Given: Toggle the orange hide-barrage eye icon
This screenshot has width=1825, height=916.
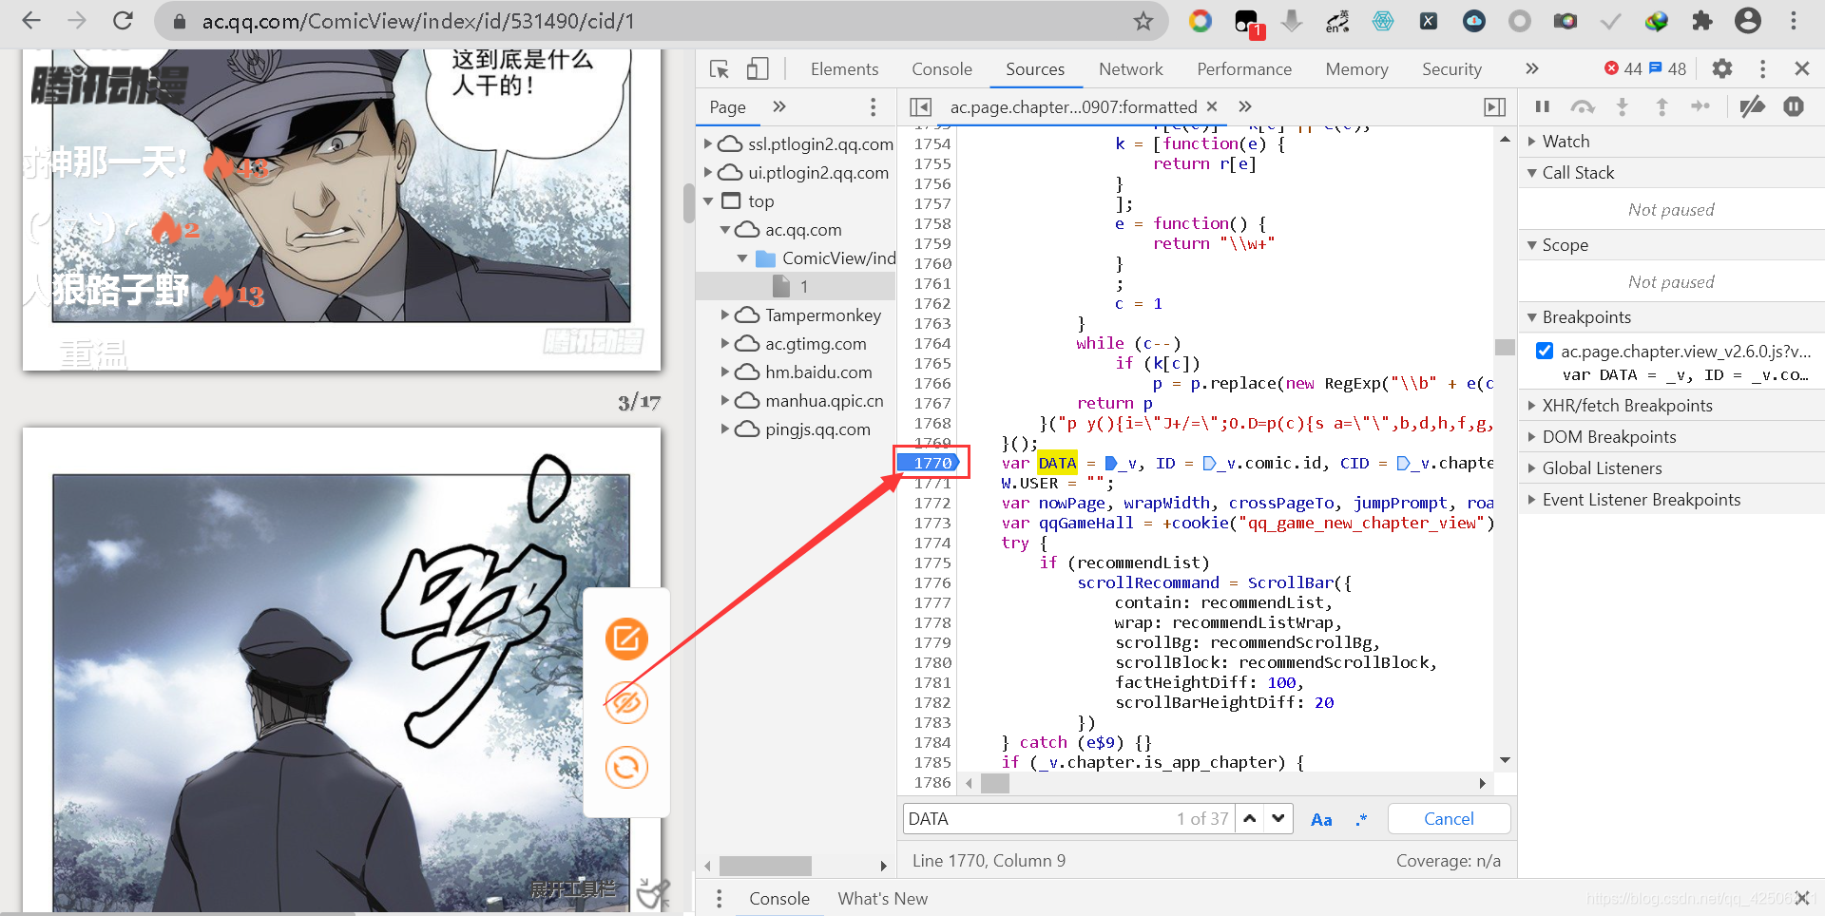Looking at the screenshot, I should pos(626,703).
